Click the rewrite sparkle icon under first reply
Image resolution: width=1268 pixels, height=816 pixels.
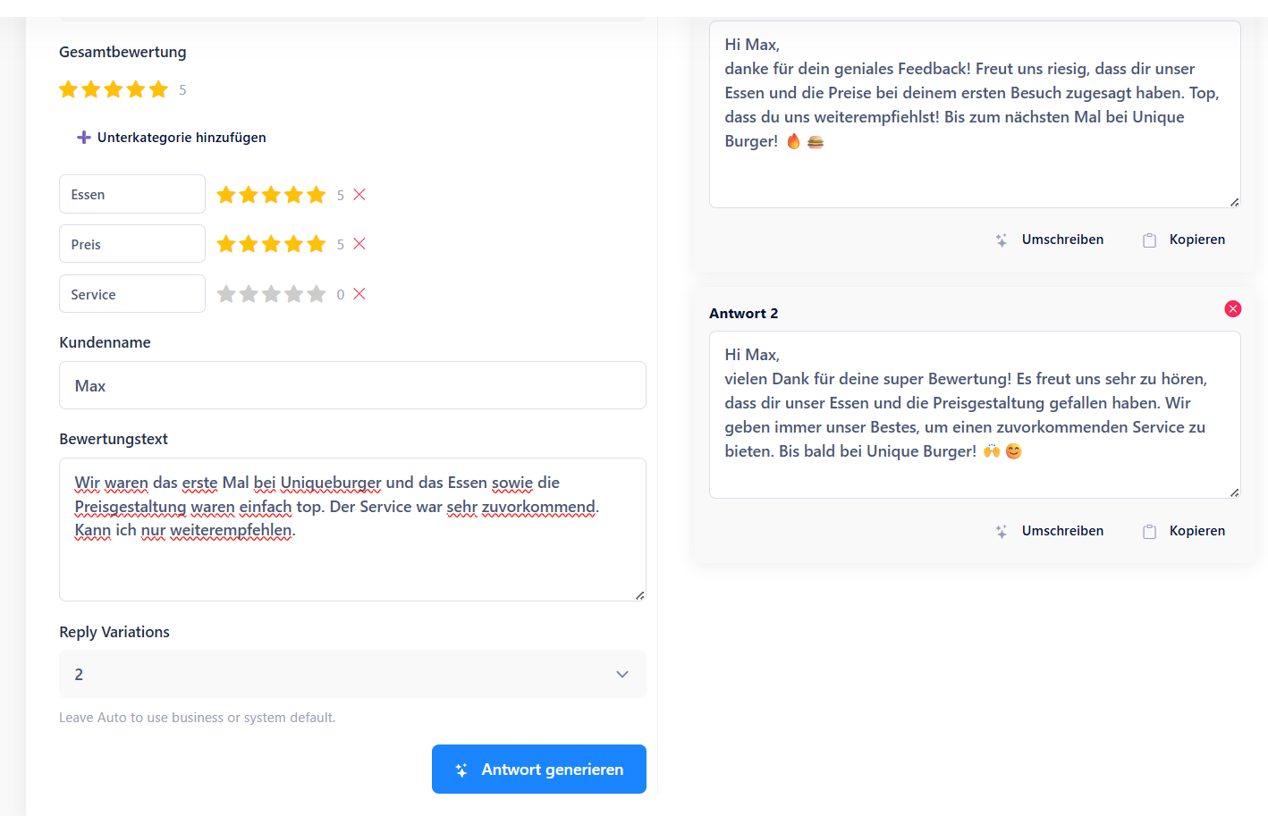click(x=1002, y=240)
